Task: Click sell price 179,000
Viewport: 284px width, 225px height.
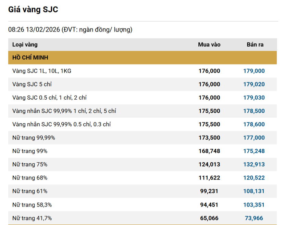Action: [x=254, y=71]
